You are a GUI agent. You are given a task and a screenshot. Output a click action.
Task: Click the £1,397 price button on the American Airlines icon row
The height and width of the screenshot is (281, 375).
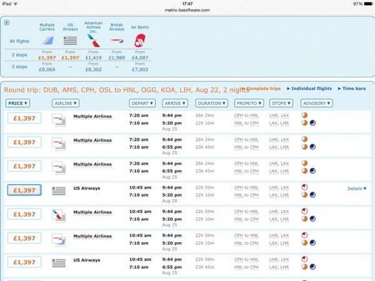coord(24,214)
